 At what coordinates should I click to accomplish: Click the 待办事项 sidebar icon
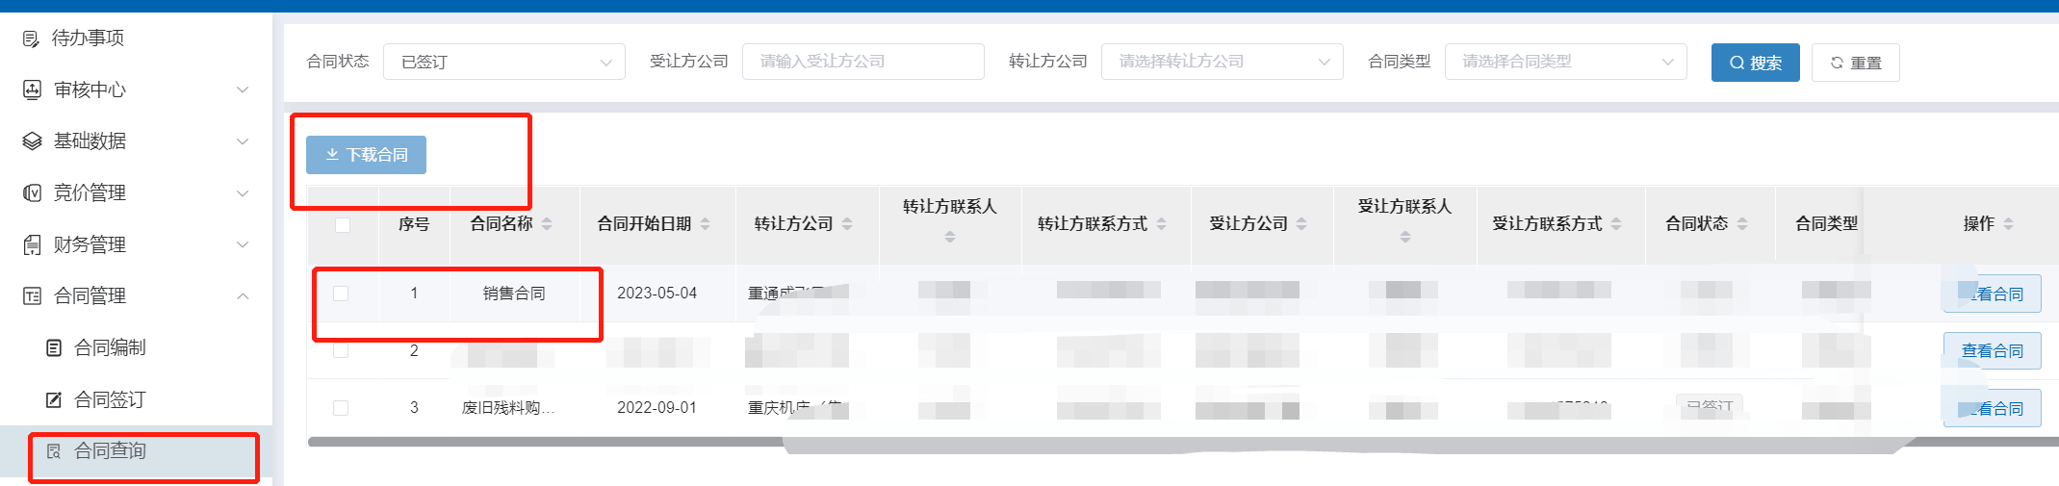[32, 38]
